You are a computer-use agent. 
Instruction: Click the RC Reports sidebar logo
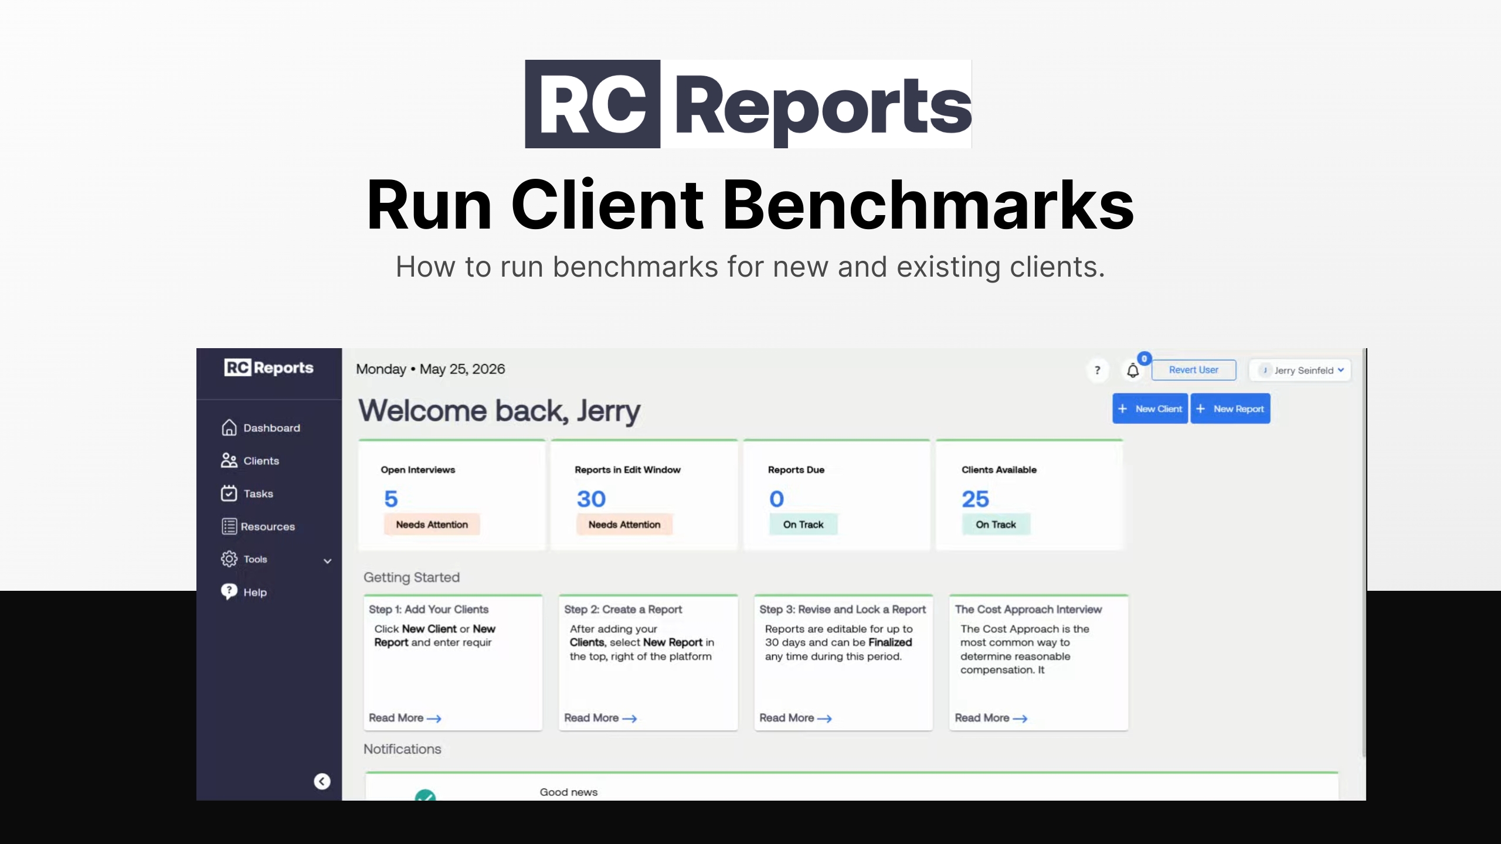coord(269,367)
